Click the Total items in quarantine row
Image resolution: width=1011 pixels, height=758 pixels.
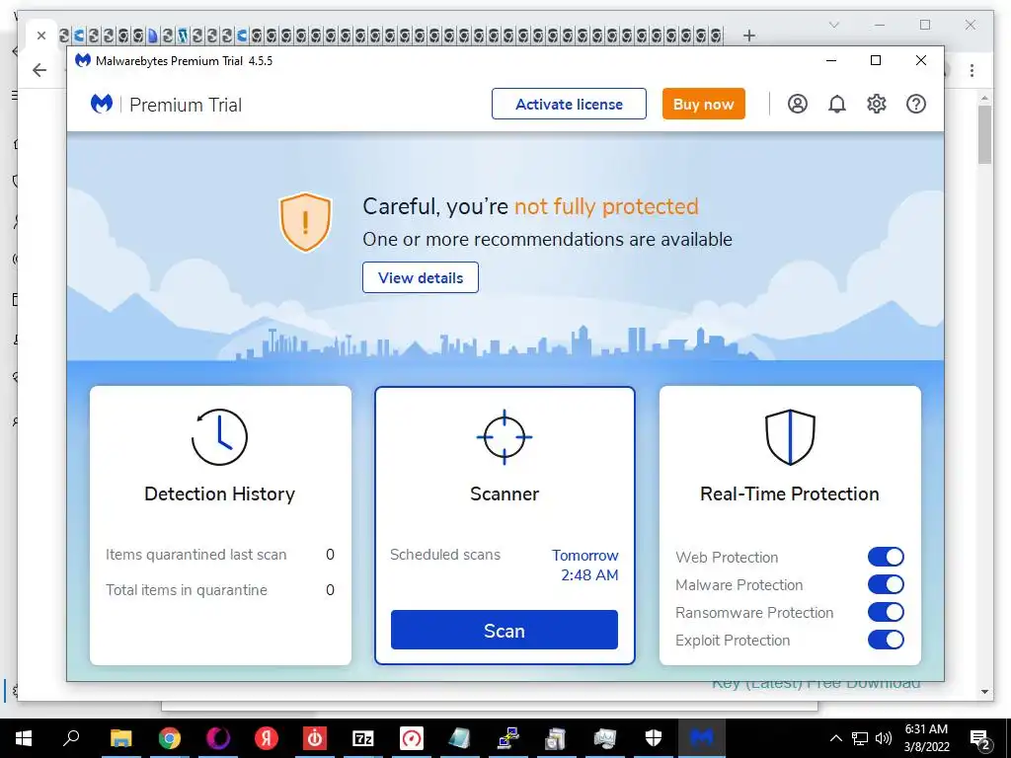pos(220,590)
